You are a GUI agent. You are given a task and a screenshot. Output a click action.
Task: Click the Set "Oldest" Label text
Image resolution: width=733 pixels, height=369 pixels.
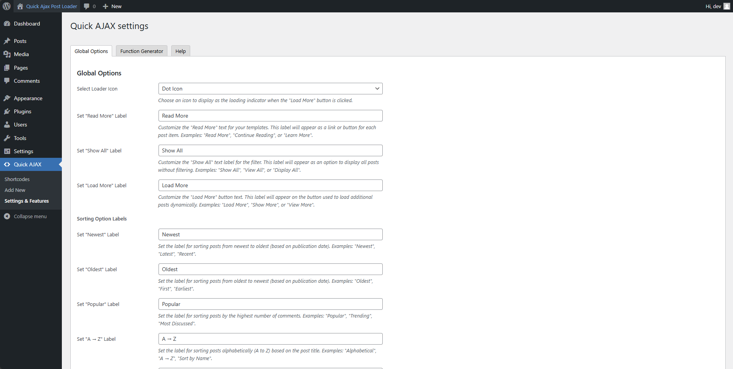coord(97,269)
